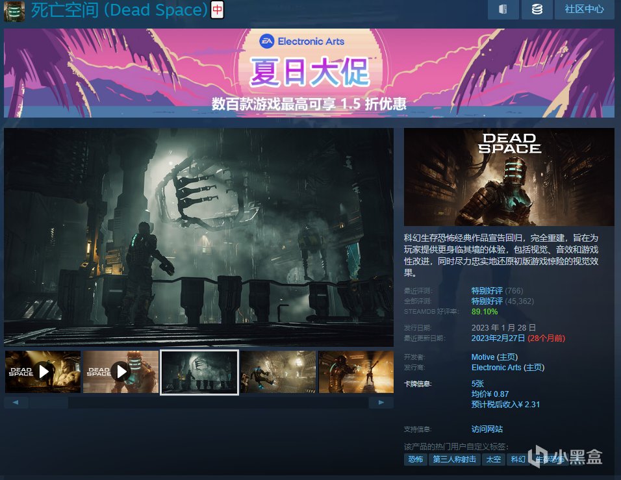Click the red 中 mahjong tile icon beside the title

(x=218, y=10)
